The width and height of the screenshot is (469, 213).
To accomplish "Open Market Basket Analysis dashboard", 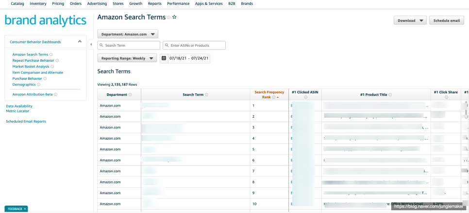I will 31,67.
